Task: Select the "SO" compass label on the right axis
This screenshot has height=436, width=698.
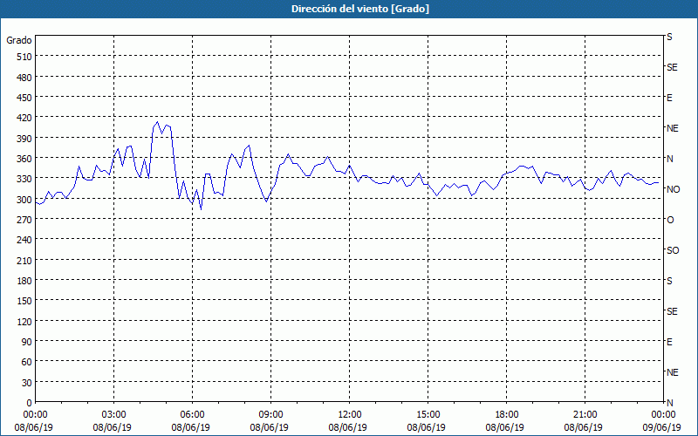Action: click(x=673, y=250)
